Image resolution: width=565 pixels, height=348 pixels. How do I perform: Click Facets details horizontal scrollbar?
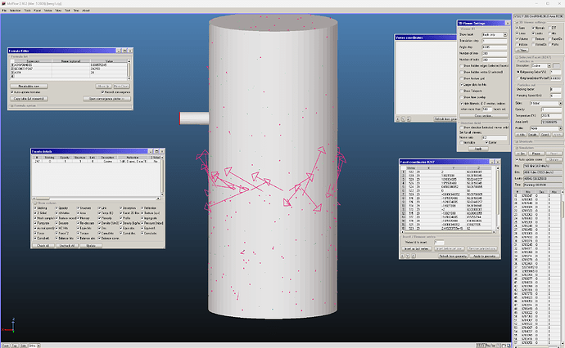(x=96, y=198)
